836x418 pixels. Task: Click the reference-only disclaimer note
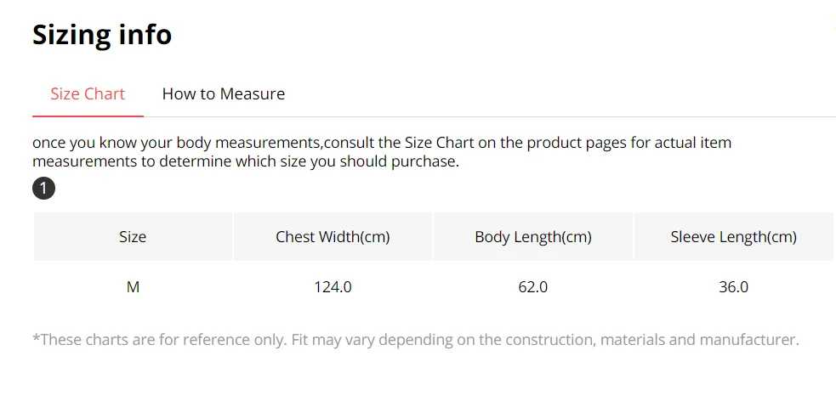(415, 340)
